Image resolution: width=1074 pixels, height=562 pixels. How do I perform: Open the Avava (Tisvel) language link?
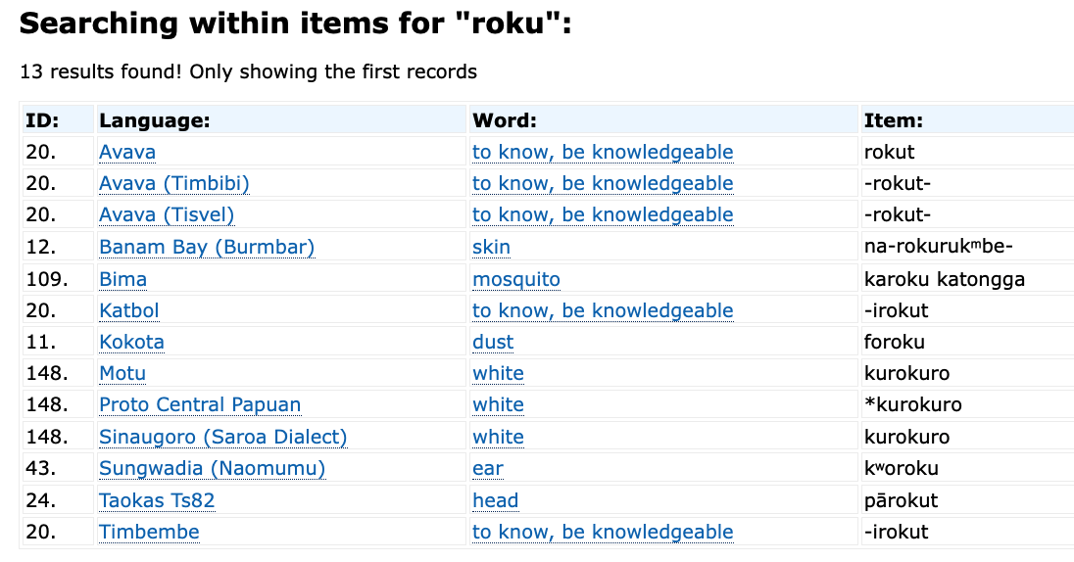point(167,215)
